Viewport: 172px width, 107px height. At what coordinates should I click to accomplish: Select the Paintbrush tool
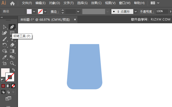(x=5, y=39)
